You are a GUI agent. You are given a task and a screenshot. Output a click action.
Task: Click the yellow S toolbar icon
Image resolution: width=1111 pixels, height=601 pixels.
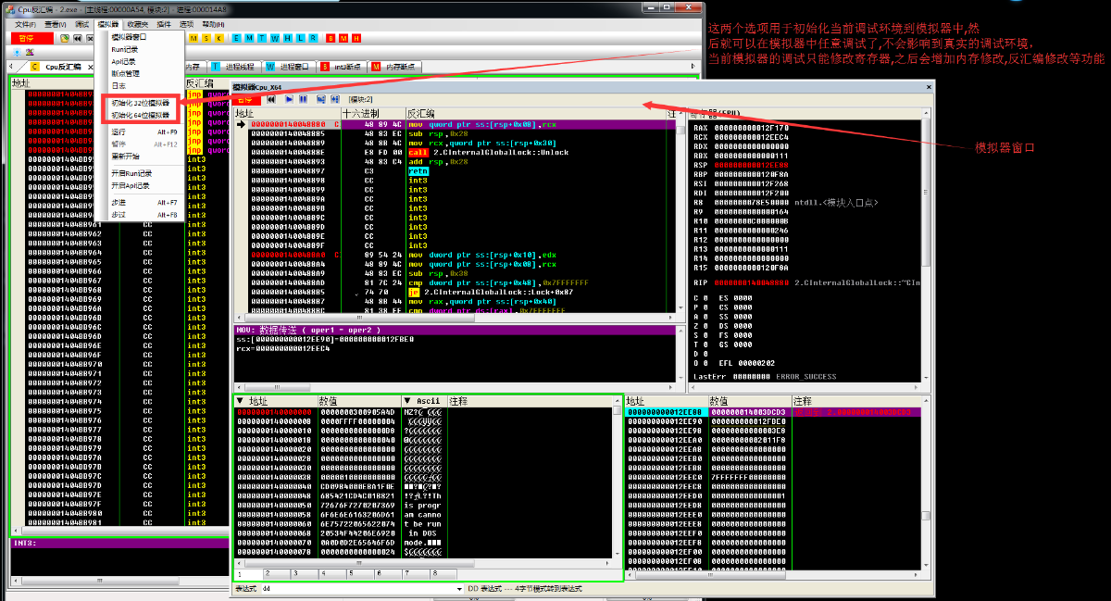(x=206, y=38)
